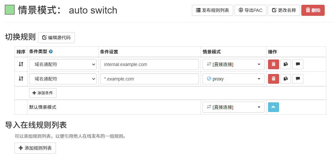Image resolution: width=333 pixels, height=159 pixels.
Task: Open the 发布规则列表 button
Action: pyautogui.click(x=213, y=10)
